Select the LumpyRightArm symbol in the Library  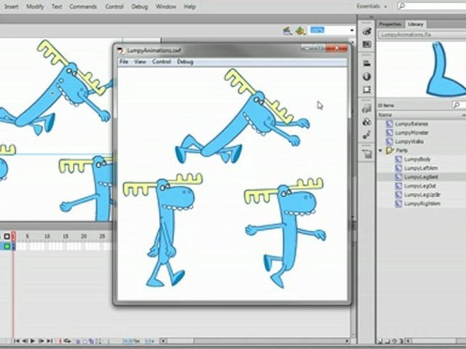[x=422, y=204]
